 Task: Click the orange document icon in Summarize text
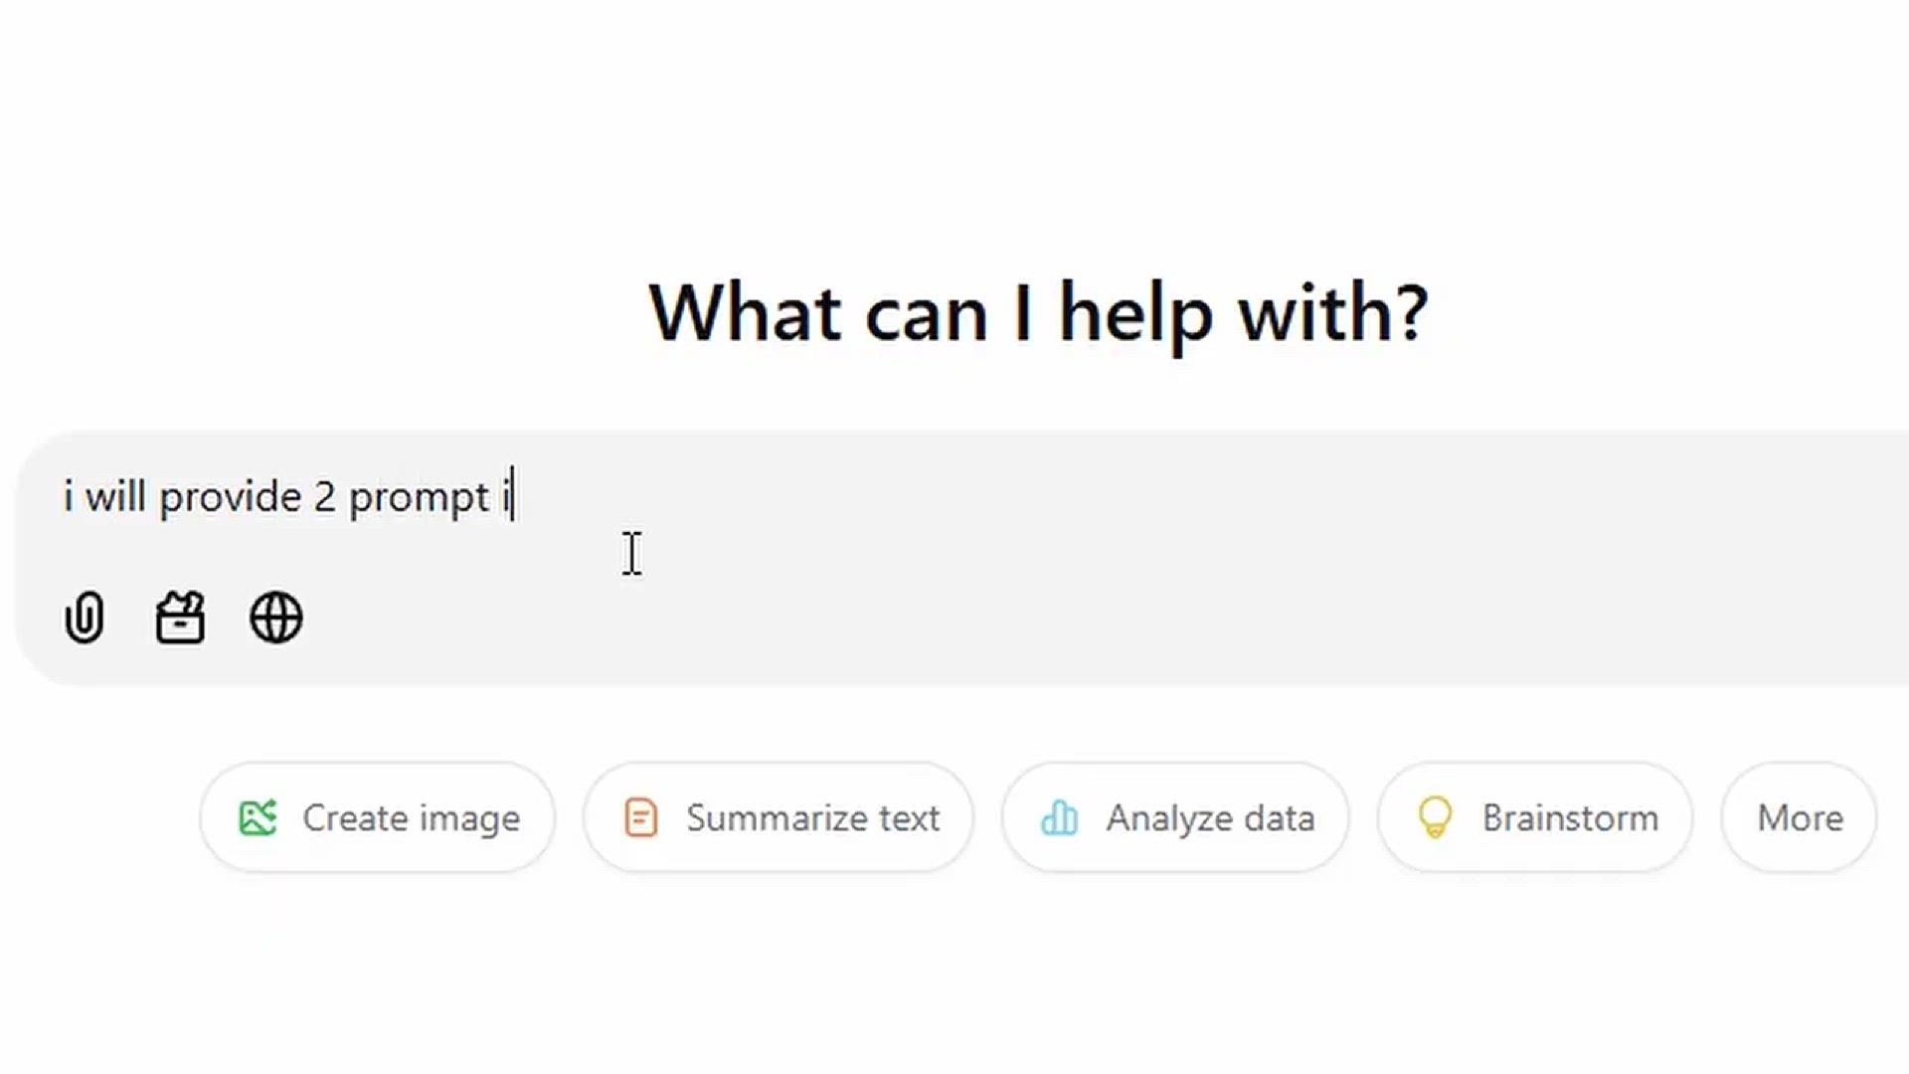pos(641,817)
